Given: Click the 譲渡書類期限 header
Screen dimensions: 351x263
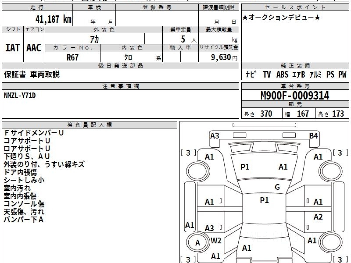Looking at the screenshot, I should click(x=219, y=8).
